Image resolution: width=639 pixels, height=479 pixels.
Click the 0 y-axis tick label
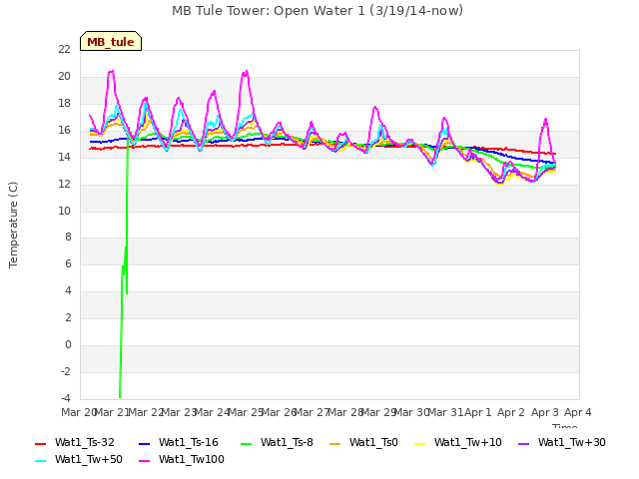coord(68,344)
